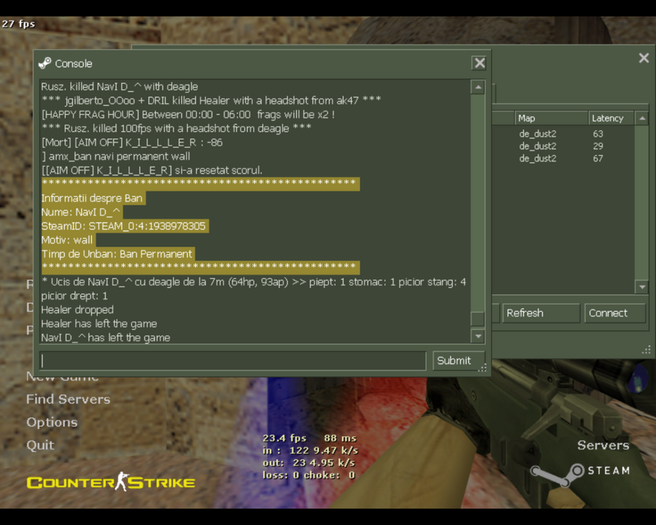Connect to the selected server
Viewport: 656px width, 525px height.
pyautogui.click(x=614, y=313)
